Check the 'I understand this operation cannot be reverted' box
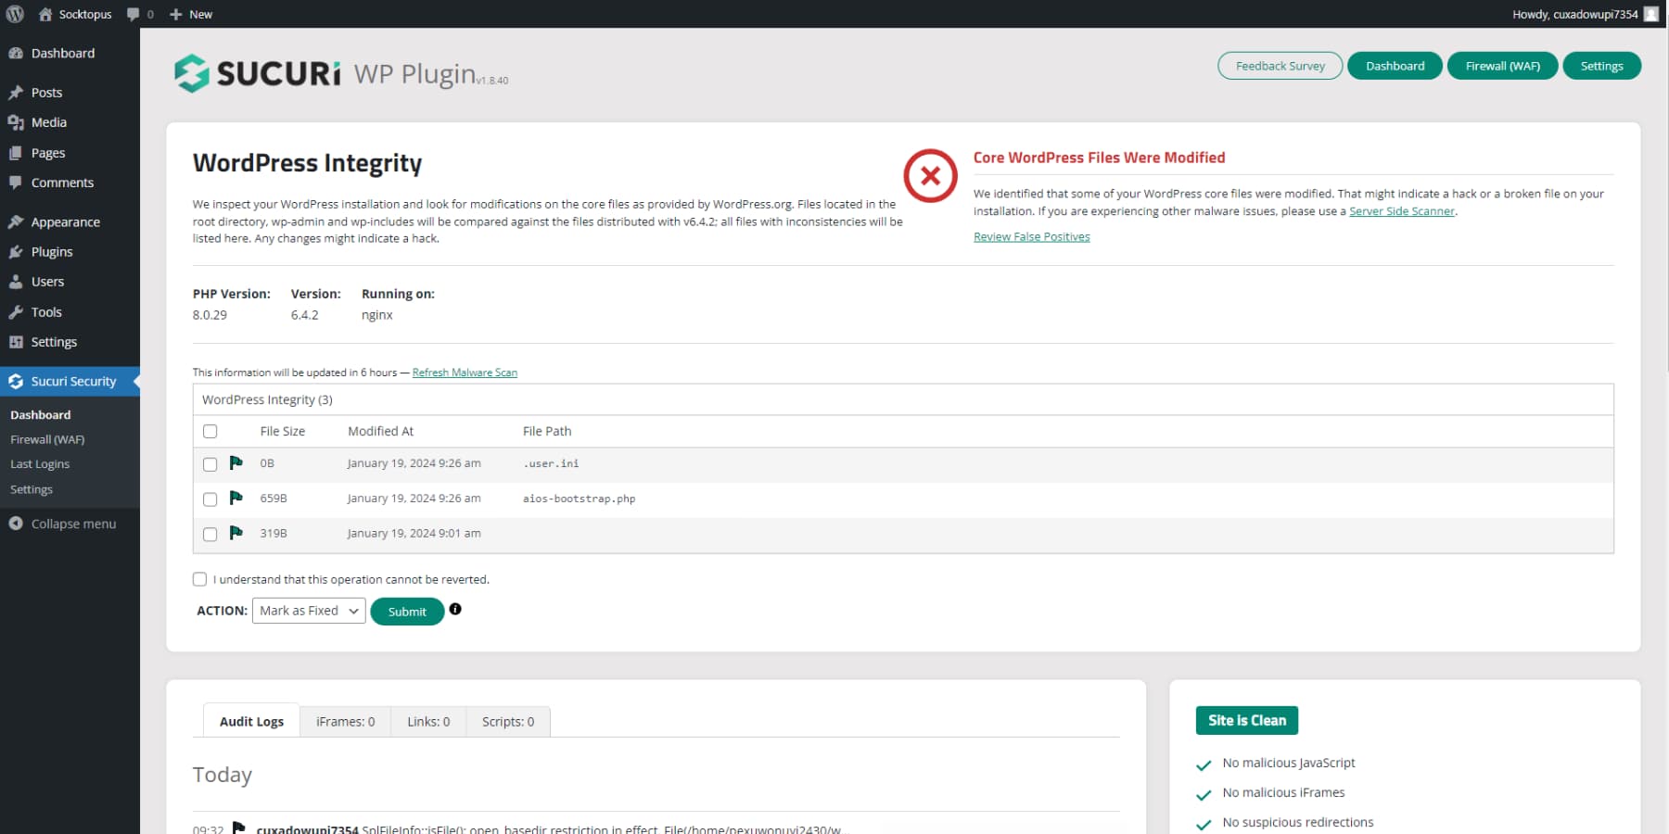 pyautogui.click(x=199, y=578)
